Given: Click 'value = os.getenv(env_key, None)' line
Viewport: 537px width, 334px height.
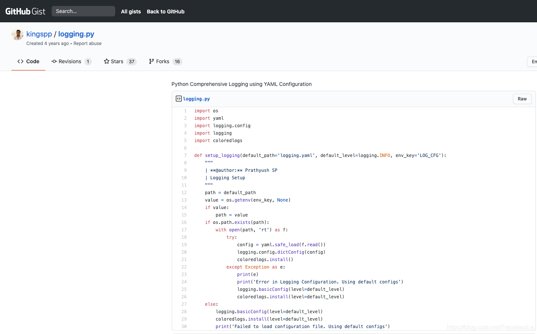Looking at the screenshot, I should coord(248,200).
